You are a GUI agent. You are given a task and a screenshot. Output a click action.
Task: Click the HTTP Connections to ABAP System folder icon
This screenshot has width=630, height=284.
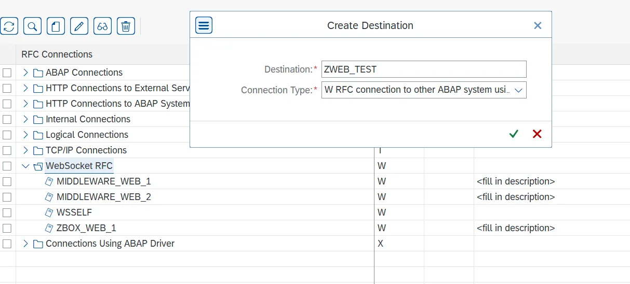coord(38,104)
